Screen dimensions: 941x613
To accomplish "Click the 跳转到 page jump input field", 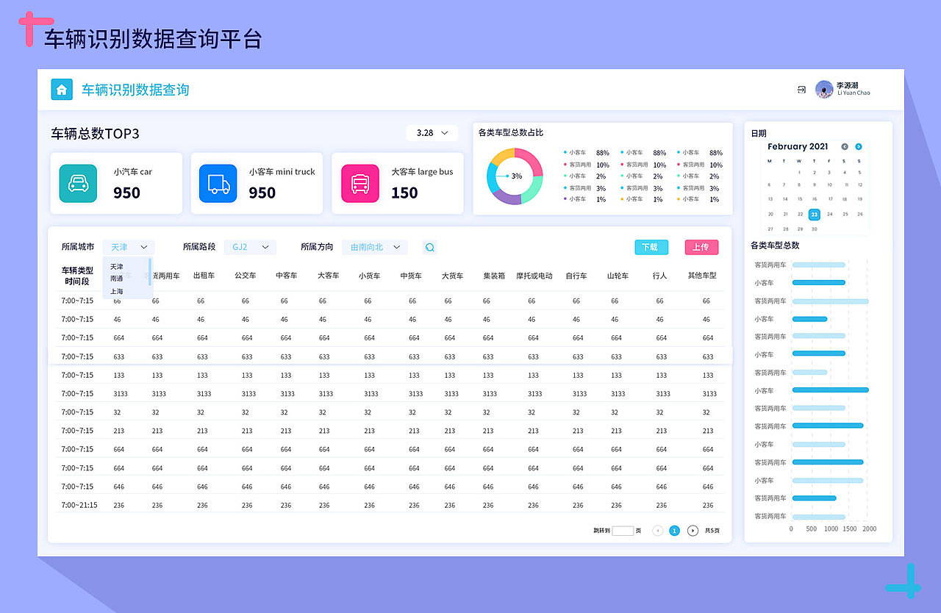I will pos(621,530).
